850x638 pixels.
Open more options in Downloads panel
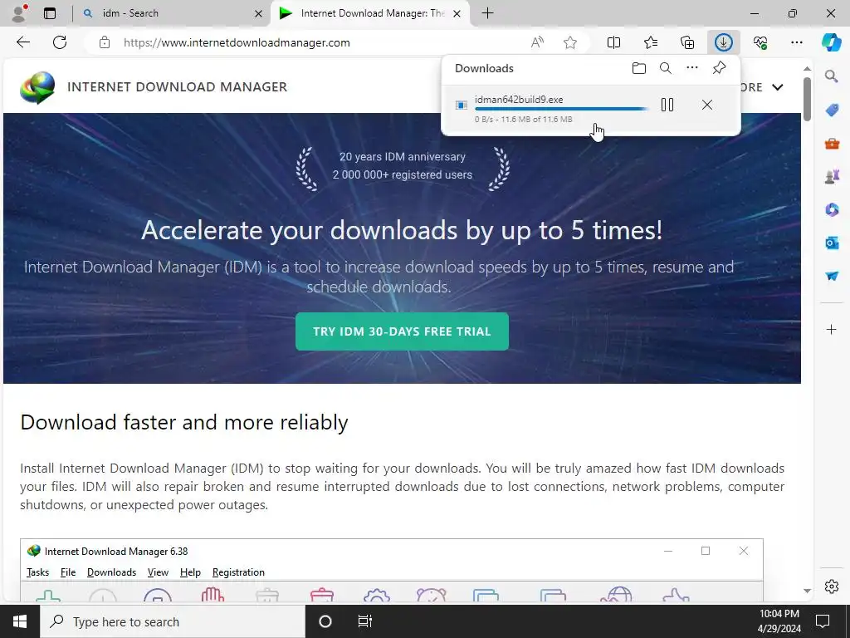click(x=692, y=68)
